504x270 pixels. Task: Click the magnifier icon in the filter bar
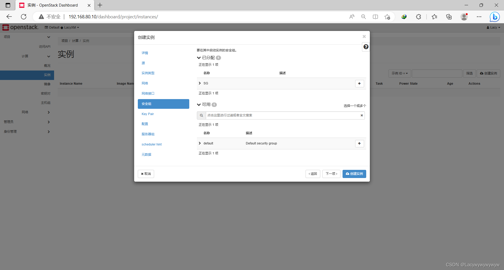(x=201, y=115)
